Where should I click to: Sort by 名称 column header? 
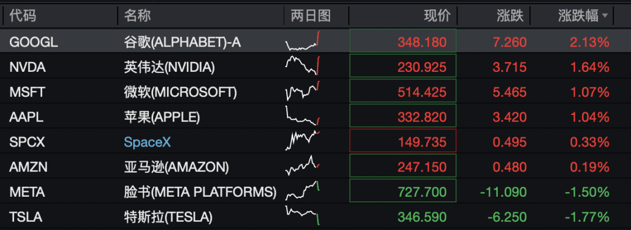tap(138, 16)
